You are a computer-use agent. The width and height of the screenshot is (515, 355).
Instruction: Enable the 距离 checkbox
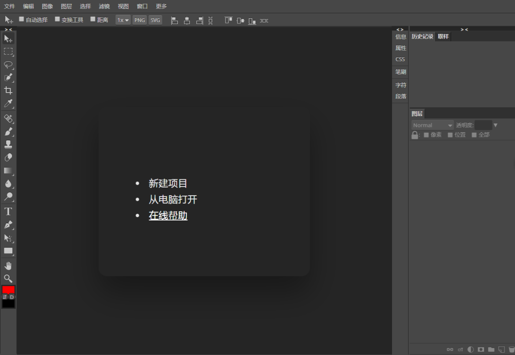point(93,20)
